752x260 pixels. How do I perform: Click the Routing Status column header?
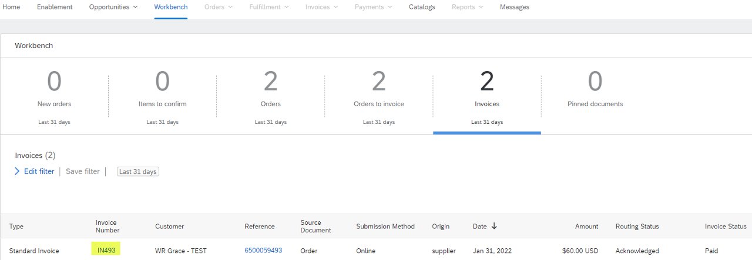point(637,227)
